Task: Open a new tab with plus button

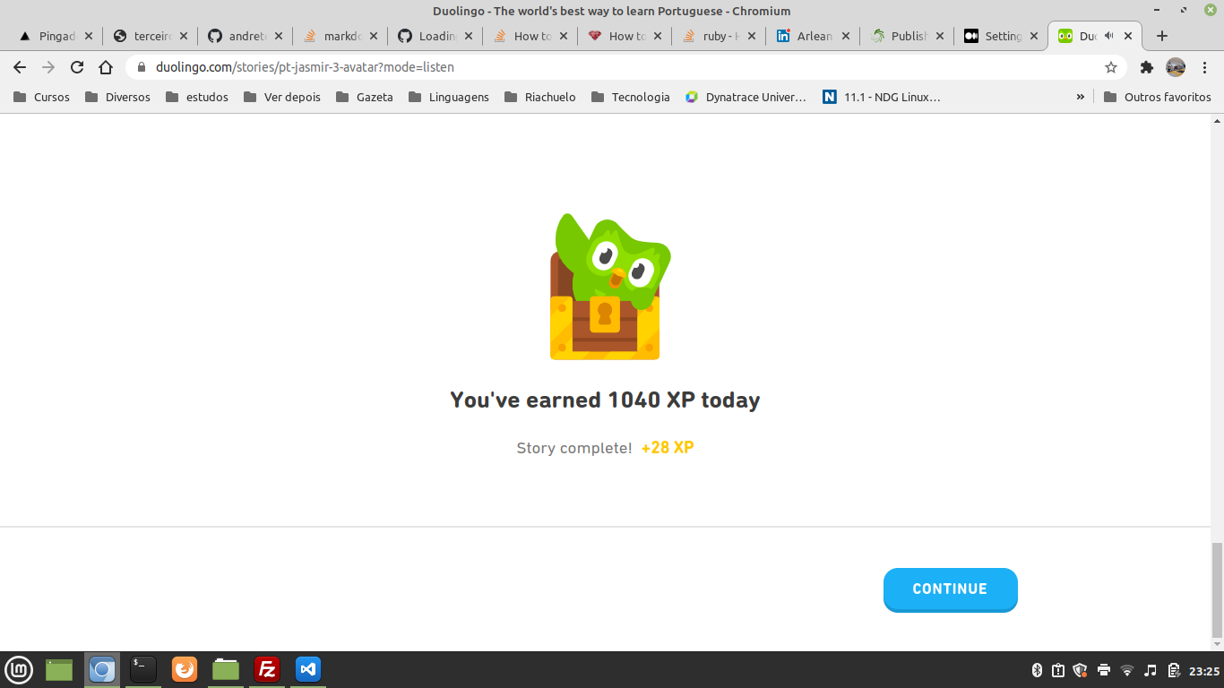Action: tap(1162, 36)
